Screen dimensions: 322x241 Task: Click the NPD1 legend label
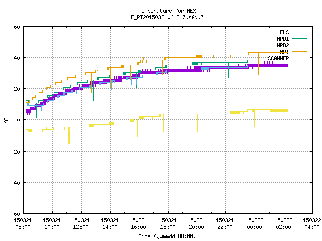pos(283,39)
